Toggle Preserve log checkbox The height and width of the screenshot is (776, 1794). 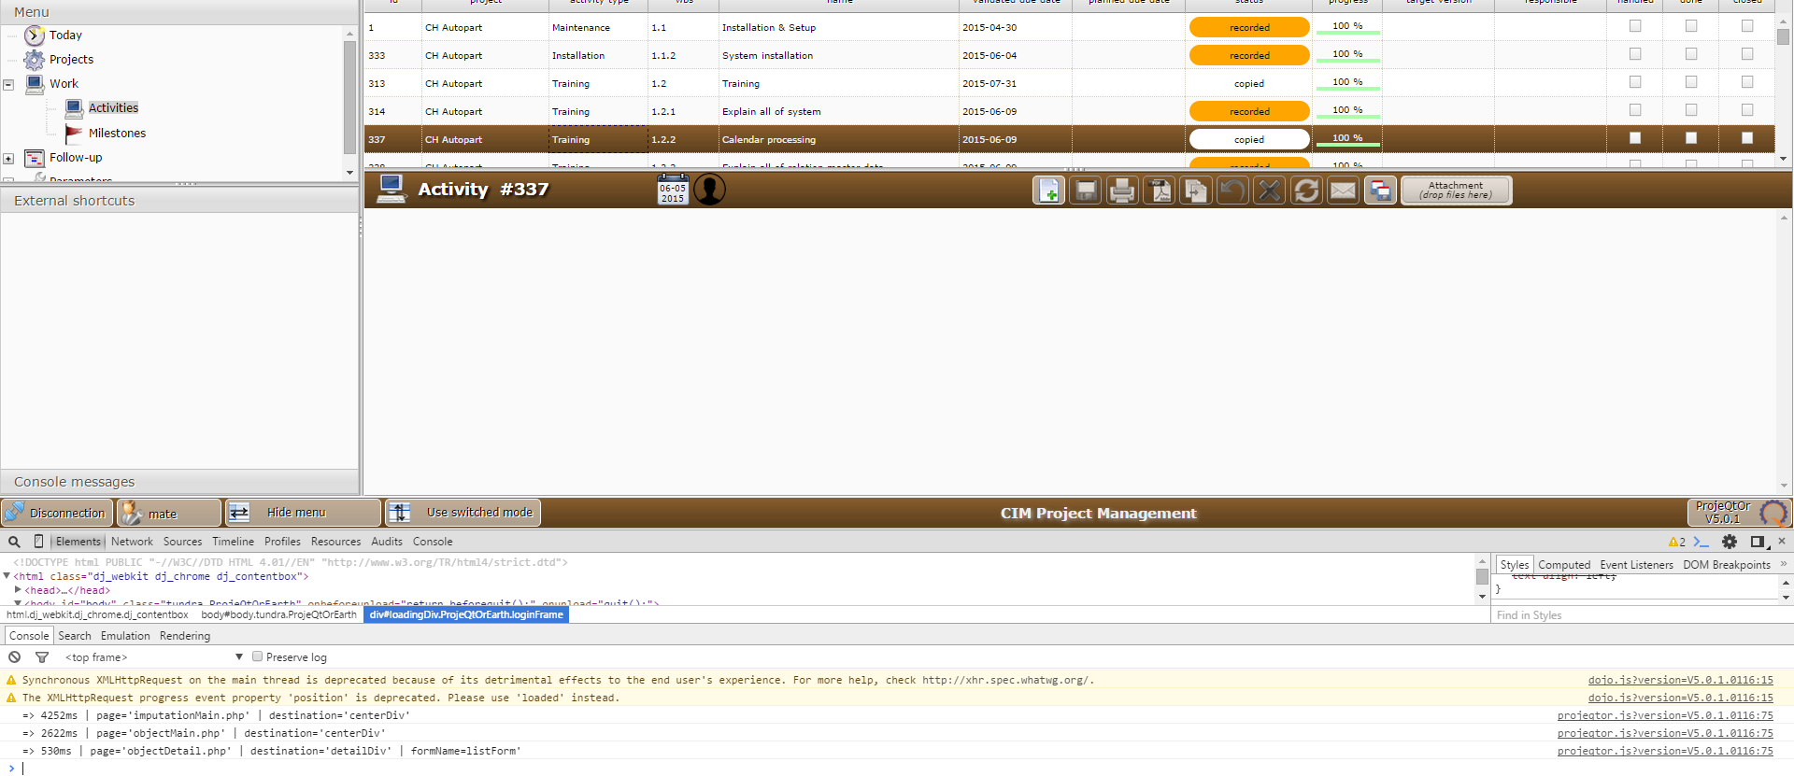pos(257,656)
